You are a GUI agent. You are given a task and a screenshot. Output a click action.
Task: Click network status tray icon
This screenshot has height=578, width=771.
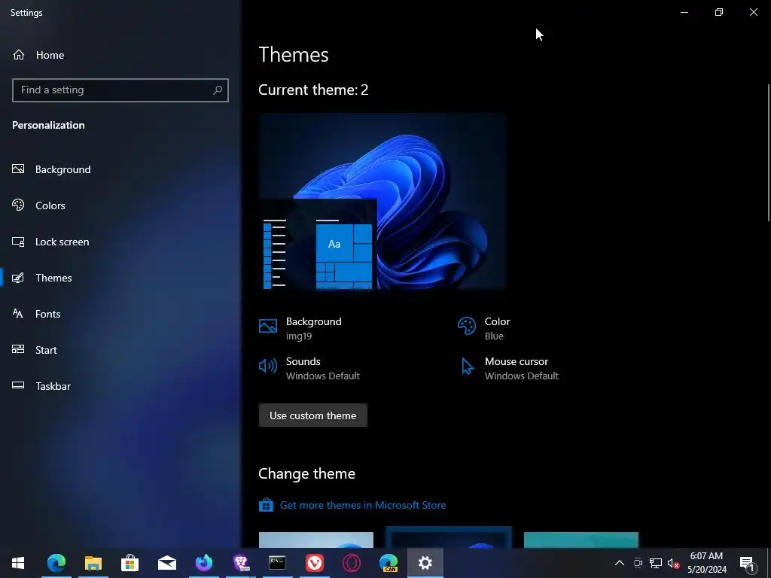(x=656, y=563)
